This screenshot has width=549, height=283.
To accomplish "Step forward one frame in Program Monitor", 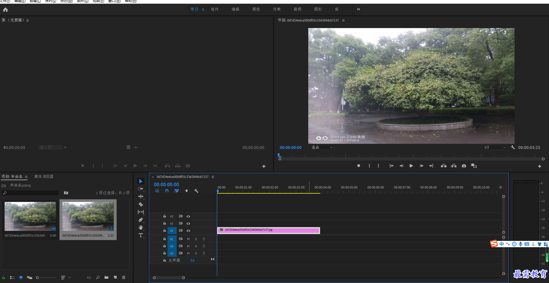I will click(421, 166).
